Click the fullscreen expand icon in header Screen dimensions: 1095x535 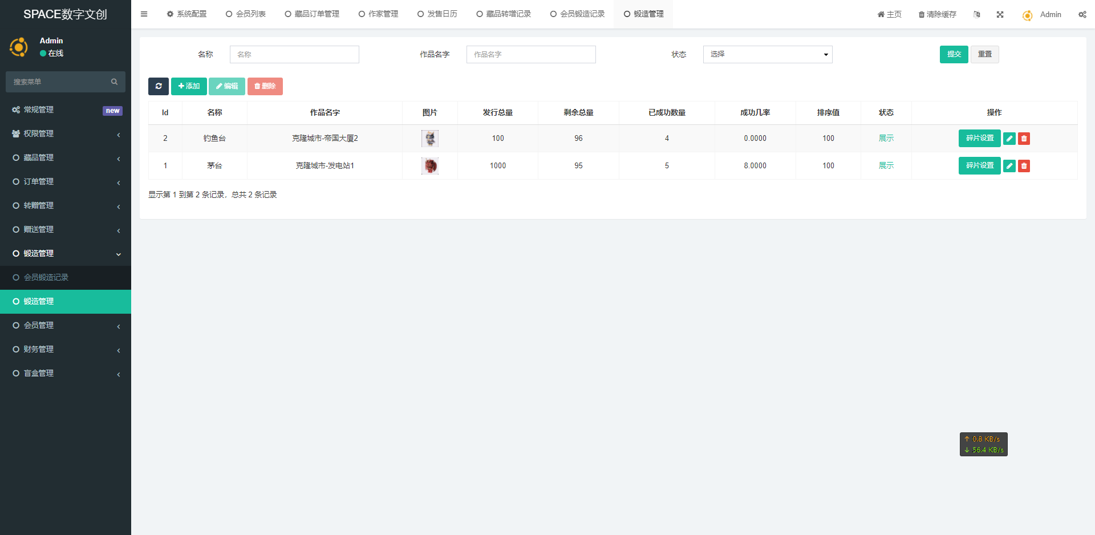[x=1000, y=14]
